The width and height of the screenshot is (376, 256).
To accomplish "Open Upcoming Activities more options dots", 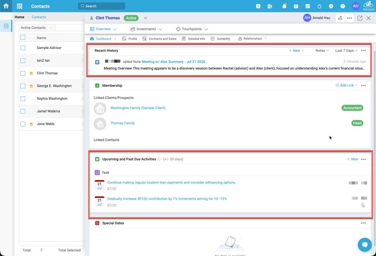I will coord(363,159).
